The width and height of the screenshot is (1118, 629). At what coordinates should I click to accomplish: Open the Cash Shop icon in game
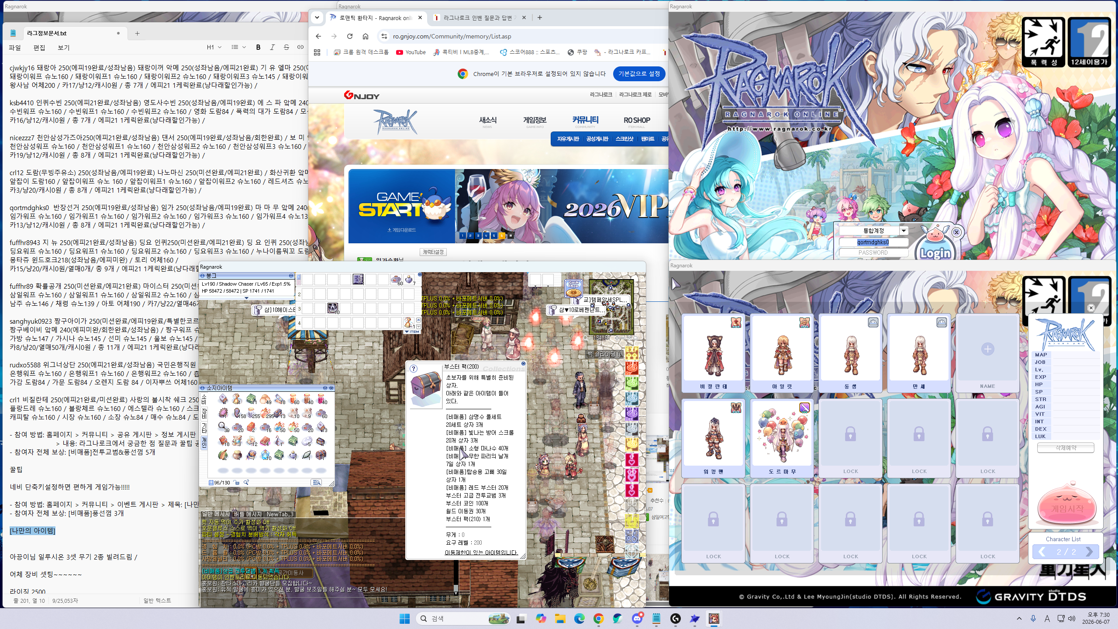click(573, 288)
